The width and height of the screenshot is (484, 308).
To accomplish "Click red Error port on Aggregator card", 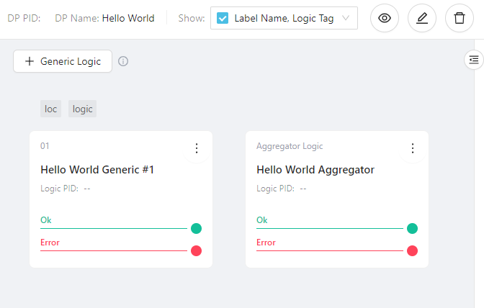I will click(412, 251).
